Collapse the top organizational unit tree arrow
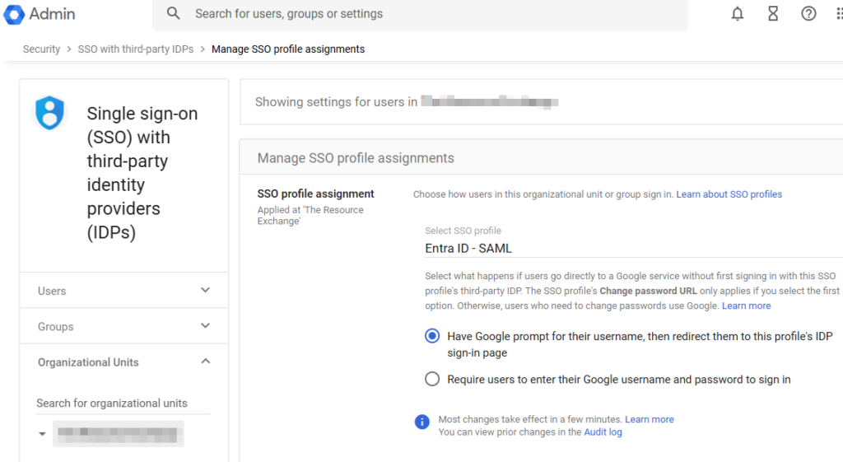Image resolution: width=843 pixels, height=462 pixels. tap(42, 434)
